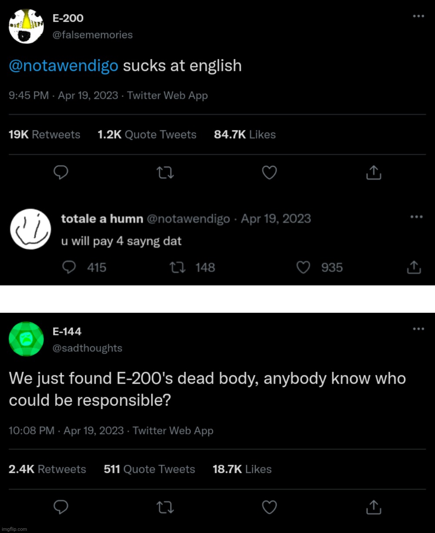Share totale a humn's reply
The image size is (435, 533).
coord(414,267)
